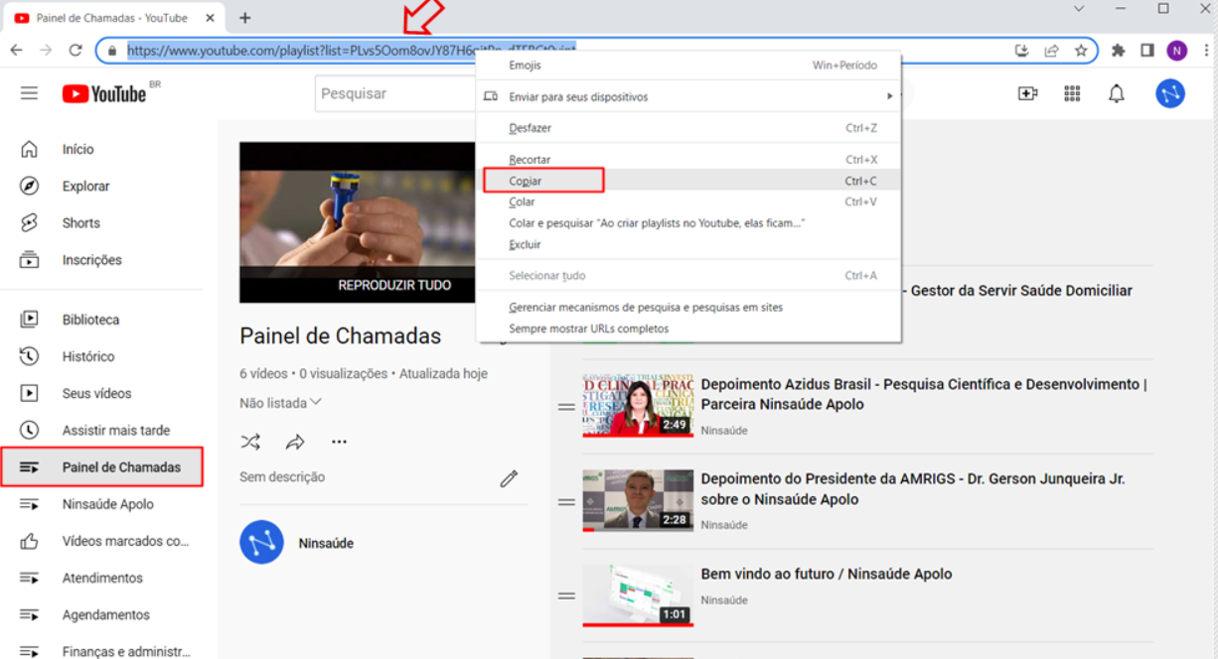Click the AMRIGS president video thumbnail
This screenshot has width=1218, height=659.
pyautogui.click(x=638, y=500)
